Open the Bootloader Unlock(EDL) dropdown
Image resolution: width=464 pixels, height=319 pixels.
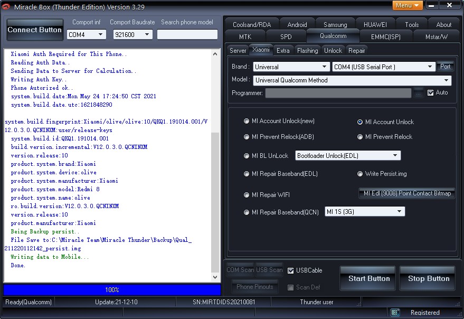pos(348,155)
